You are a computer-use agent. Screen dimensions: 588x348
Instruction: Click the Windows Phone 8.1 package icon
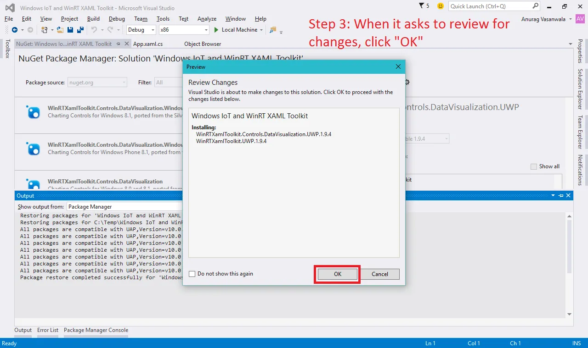pyautogui.click(x=34, y=149)
